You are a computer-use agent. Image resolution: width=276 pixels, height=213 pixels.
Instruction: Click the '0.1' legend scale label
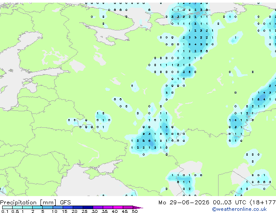5,211
